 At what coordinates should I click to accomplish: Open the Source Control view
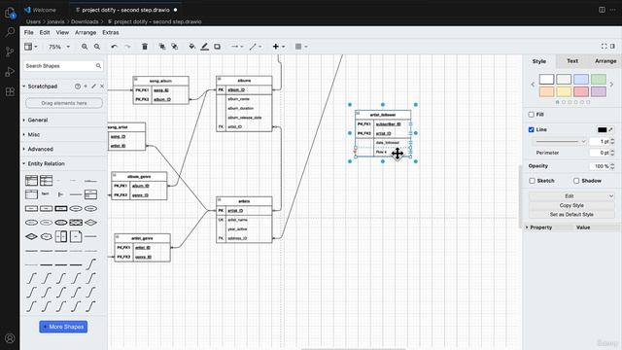(10, 52)
